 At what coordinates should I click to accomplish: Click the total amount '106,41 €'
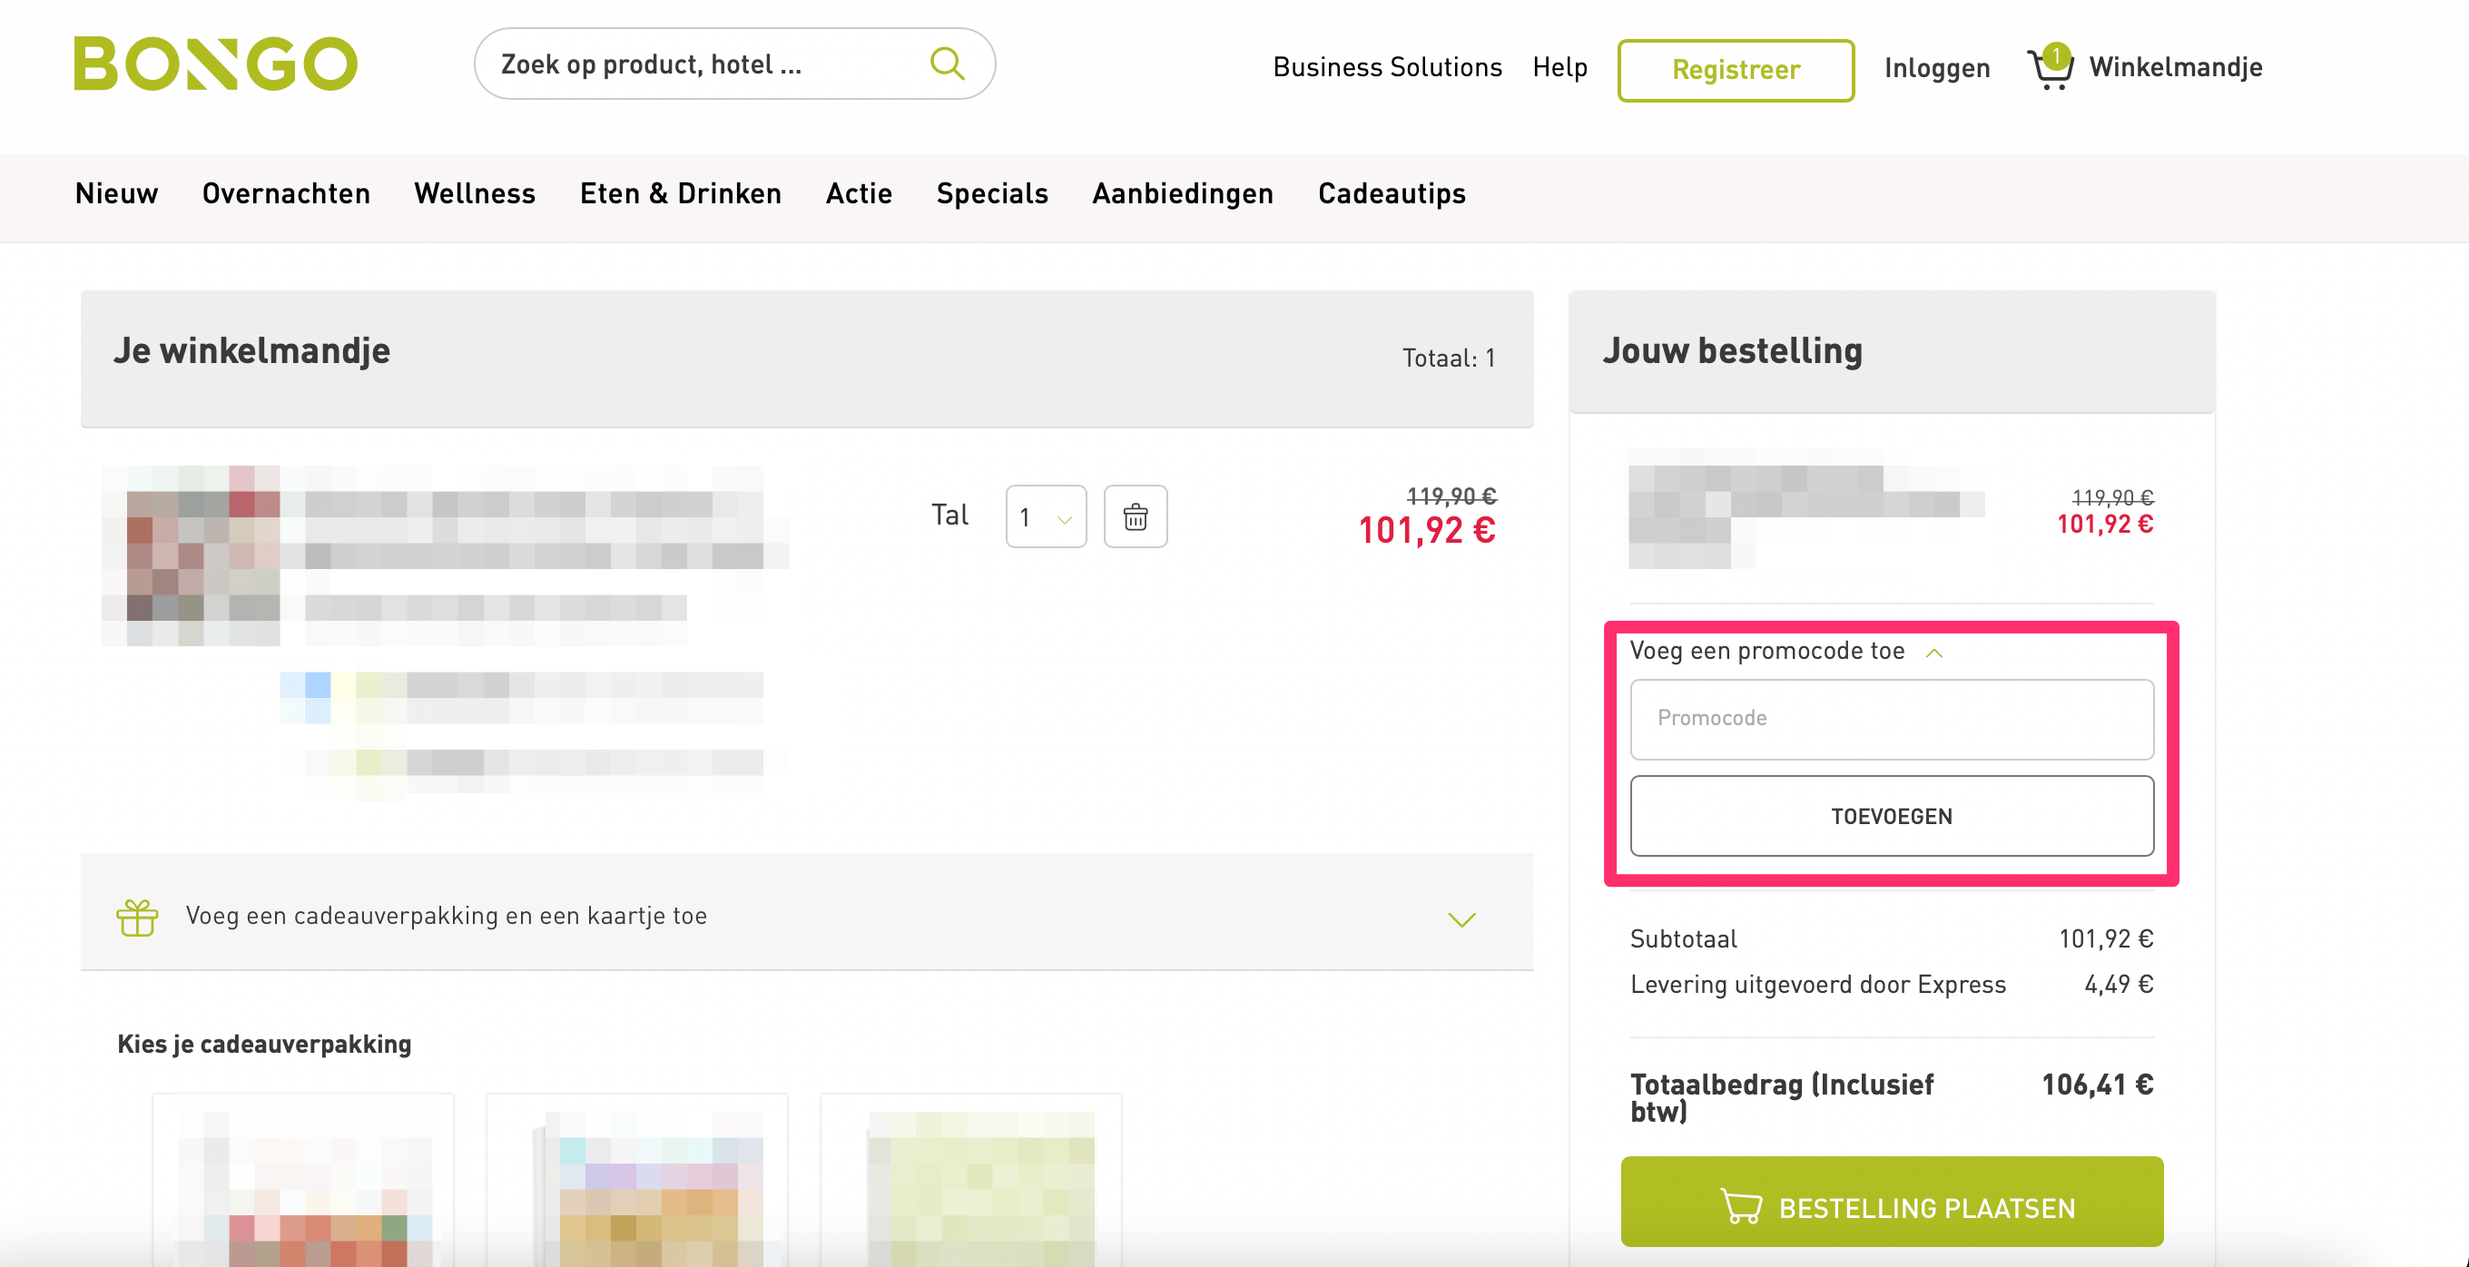coord(2097,1085)
